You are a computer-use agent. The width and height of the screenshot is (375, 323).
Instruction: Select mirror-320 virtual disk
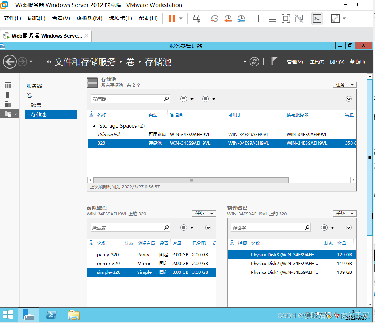pyautogui.click(x=152, y=264)
